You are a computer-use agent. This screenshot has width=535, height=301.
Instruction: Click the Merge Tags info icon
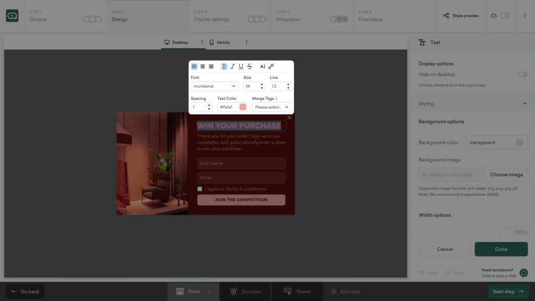276,99
